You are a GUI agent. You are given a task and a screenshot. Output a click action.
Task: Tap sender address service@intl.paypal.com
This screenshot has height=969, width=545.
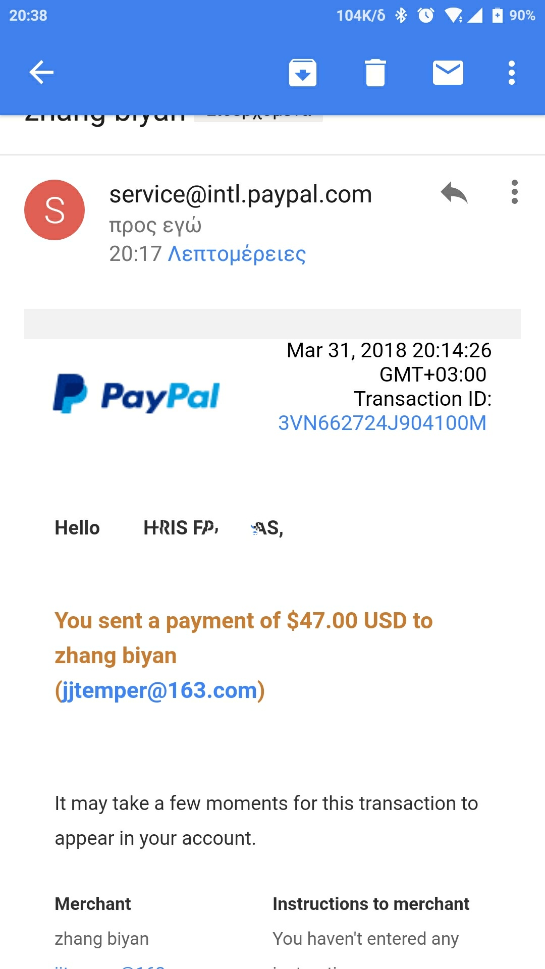[x=240, y=194]
